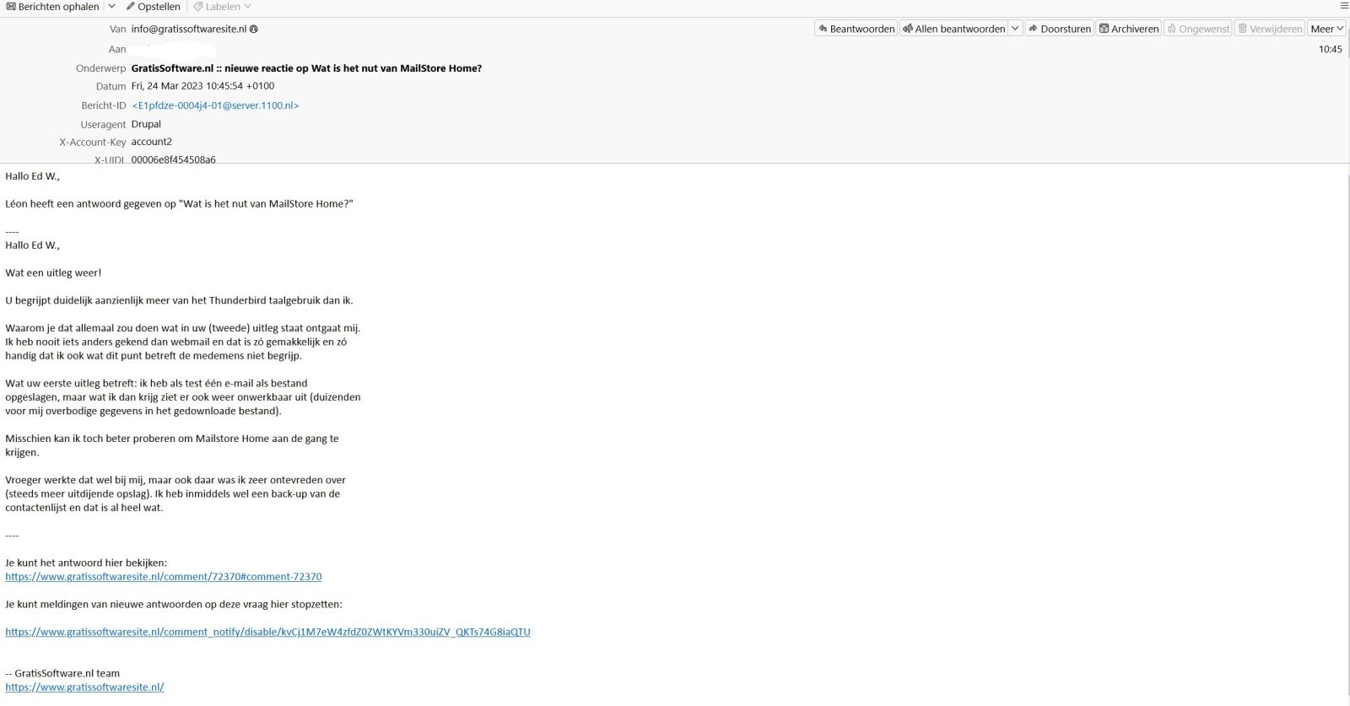Screen dimensions: 1350x706
Task: Mark message as junk with Ongewenst
Action: pos(1197,29)
